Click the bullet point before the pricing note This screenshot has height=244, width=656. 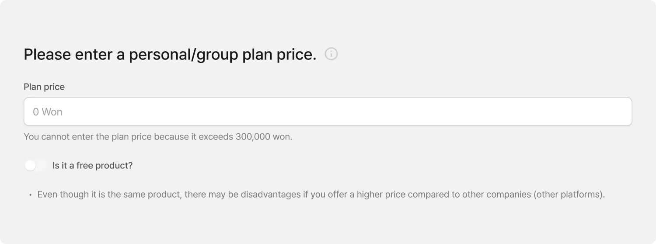point(30,195)
